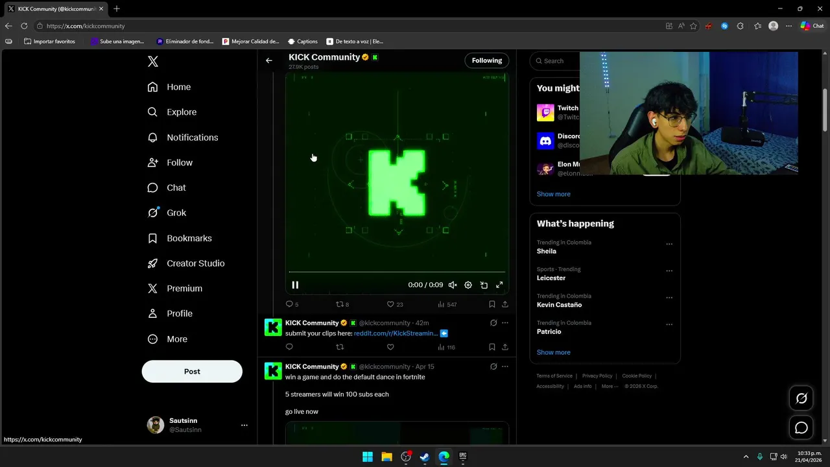Open Explore from the sidebar
830x467 pixels.
point(172,112)
